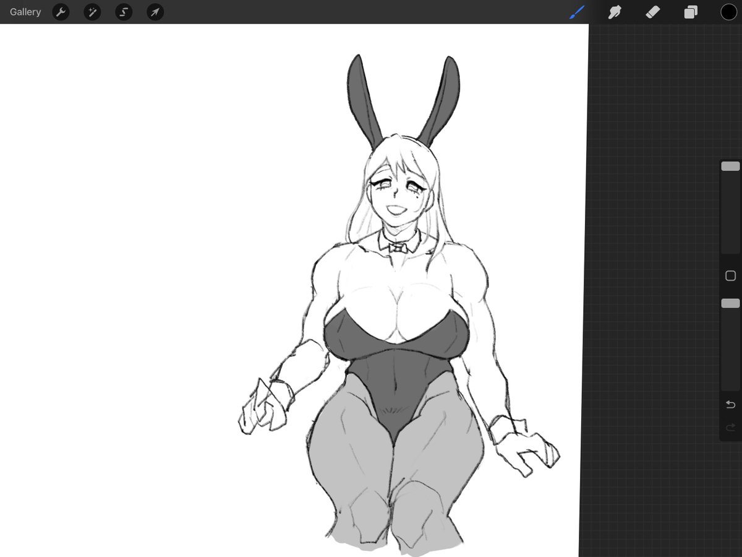
Task: Select the Smudge tool
Action: click(615, 12)
